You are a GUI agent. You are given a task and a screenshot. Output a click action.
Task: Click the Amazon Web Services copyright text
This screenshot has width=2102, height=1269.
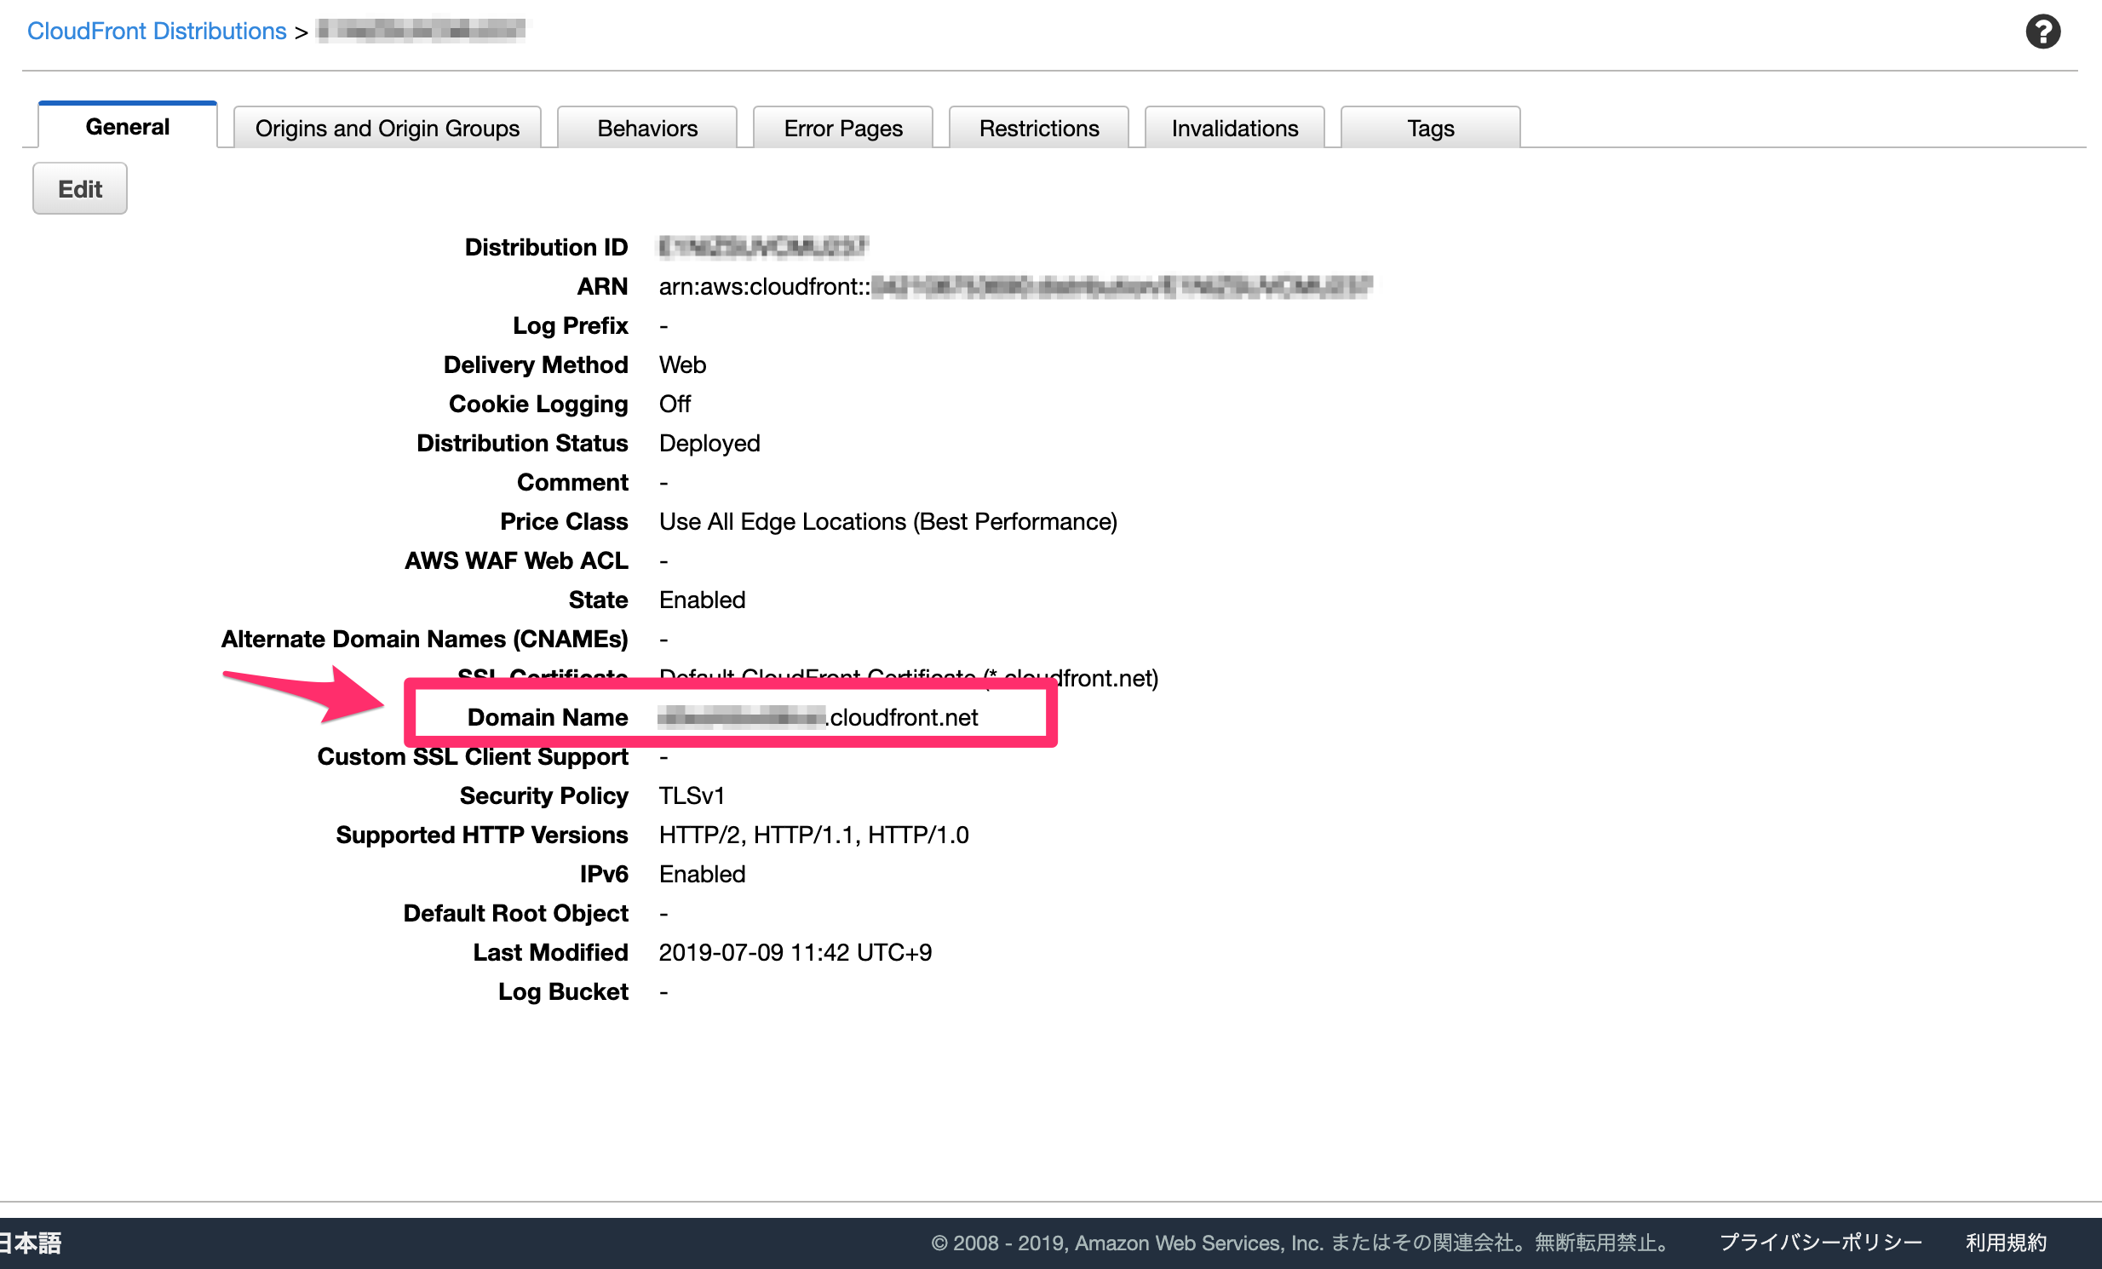tap(1301, 1243)
